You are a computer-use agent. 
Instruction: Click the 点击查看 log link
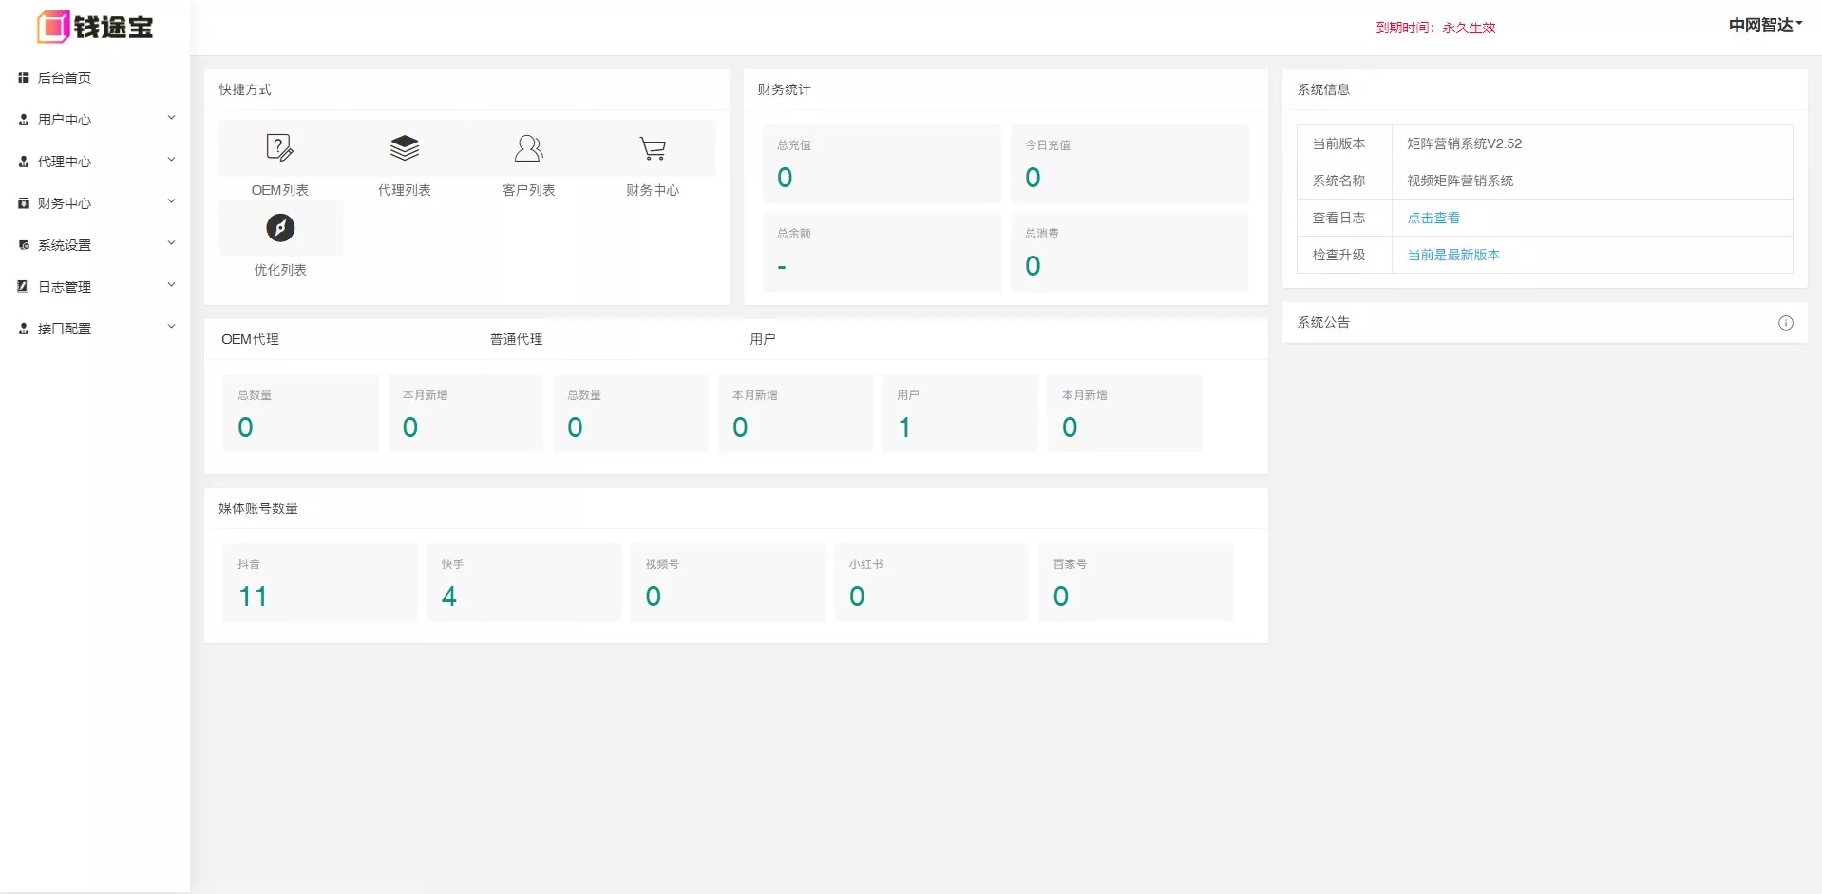click(x=1433, y=218)
